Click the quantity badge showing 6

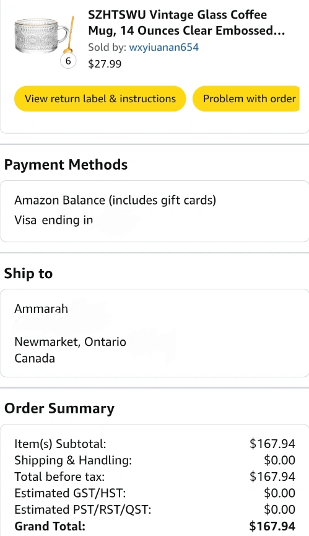coord(68,61)
